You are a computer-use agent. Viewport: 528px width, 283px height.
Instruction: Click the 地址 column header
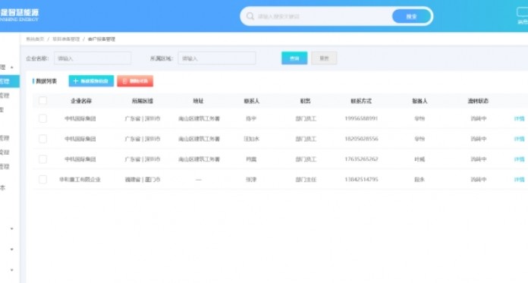click(198, 101)
